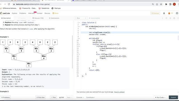Screen dimensions: 179x101
Task: Submit the solution
Action: [173, 97]
